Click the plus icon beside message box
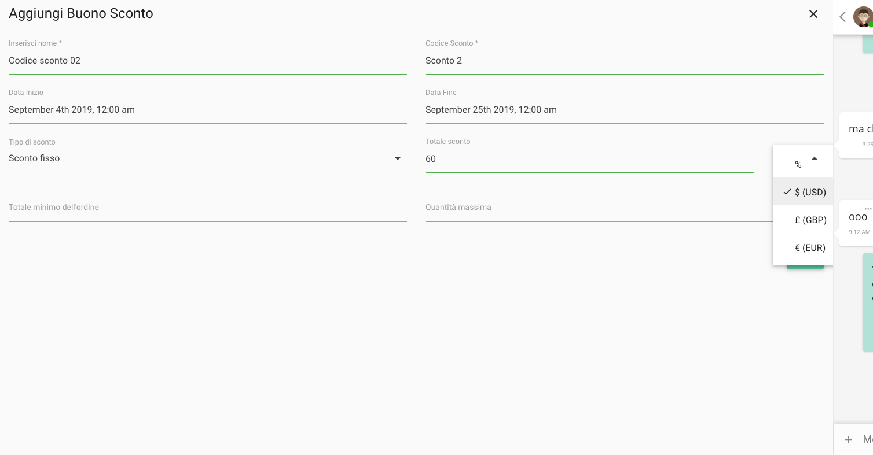Image resolution: width=873 pixels, height=455 pixels. click(848, 439)
